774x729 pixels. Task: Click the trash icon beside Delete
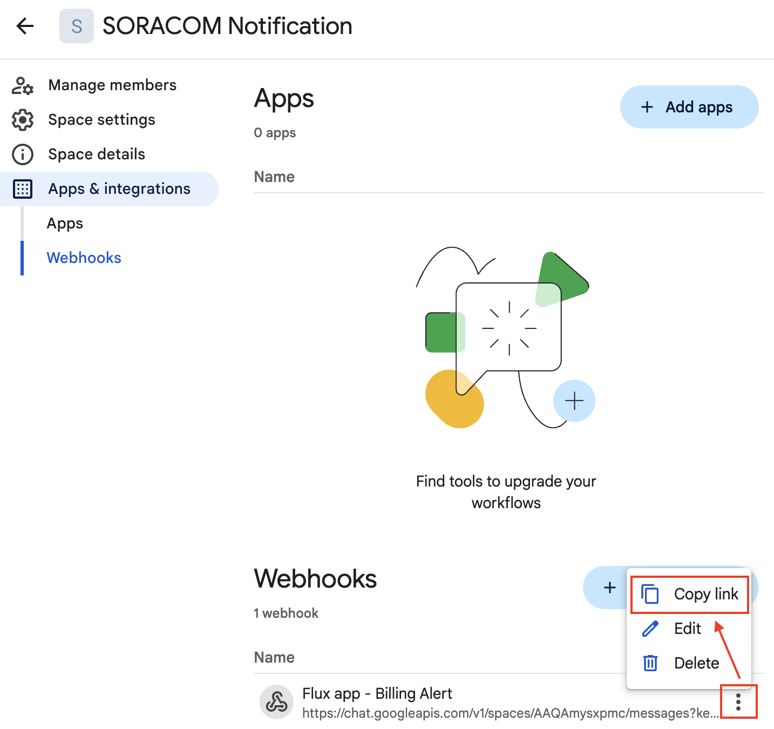point(650,663)
